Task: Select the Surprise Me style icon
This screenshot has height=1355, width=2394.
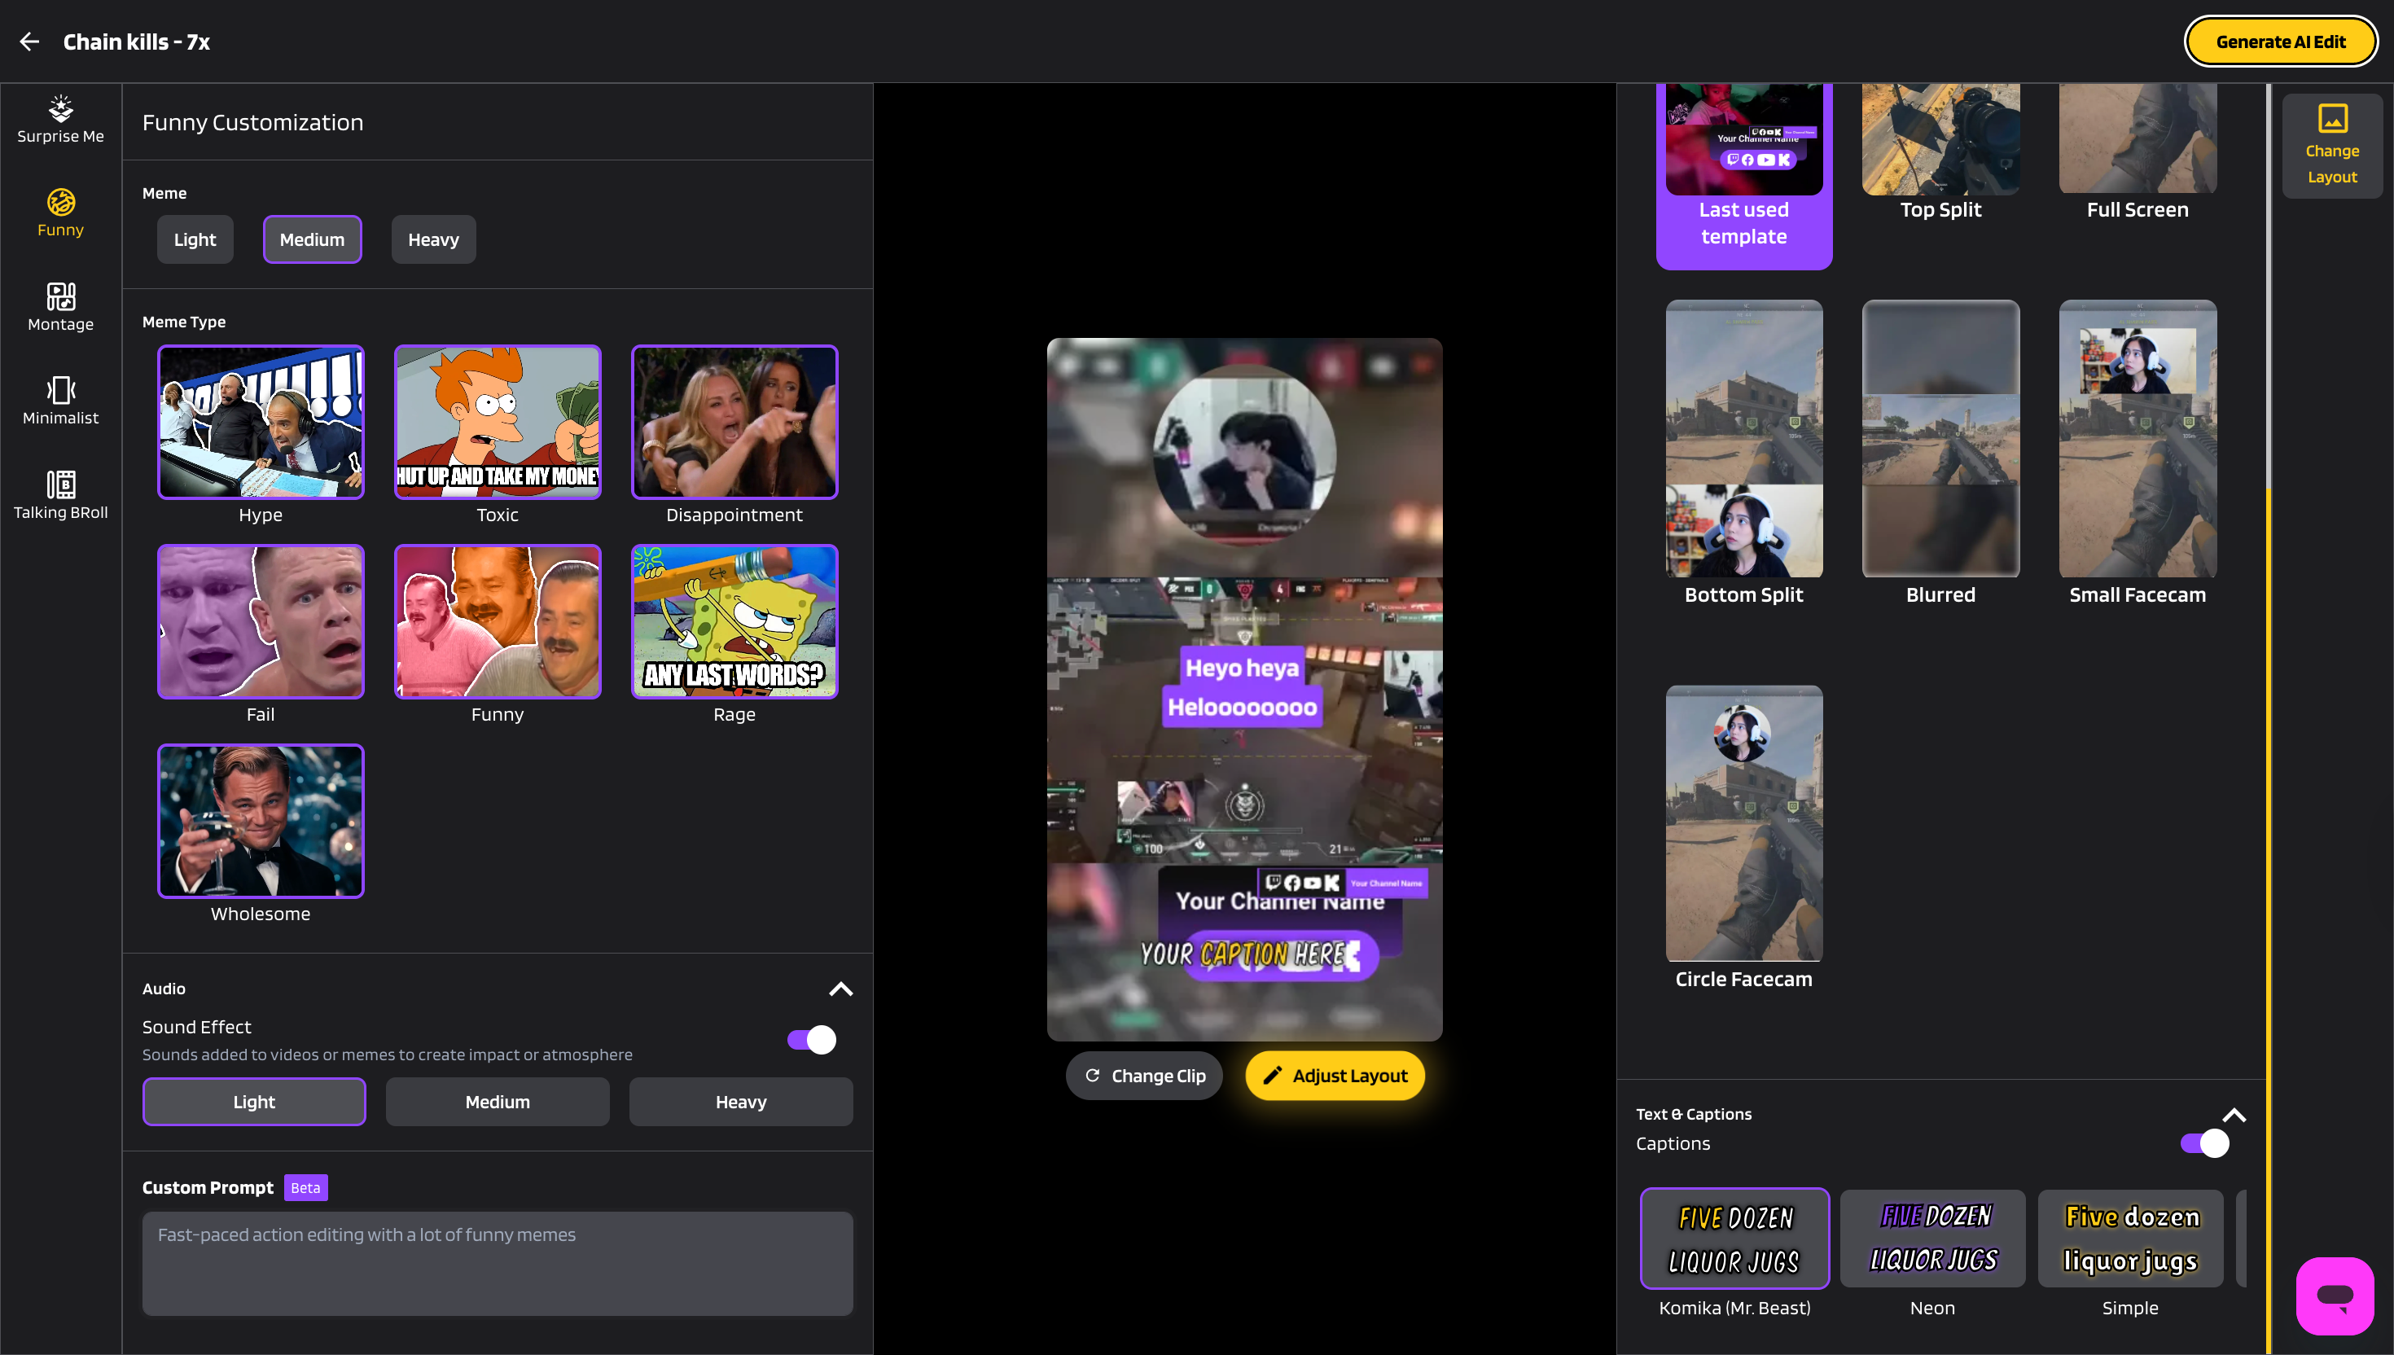Action: (x=60, y=108)
